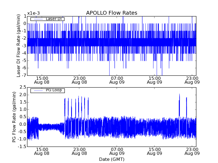218x163 pixels.
Task: Click the '-1.0' tick label on PG axis
Action: click(x=22, y=139)
